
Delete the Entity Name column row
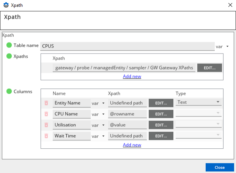46,103
